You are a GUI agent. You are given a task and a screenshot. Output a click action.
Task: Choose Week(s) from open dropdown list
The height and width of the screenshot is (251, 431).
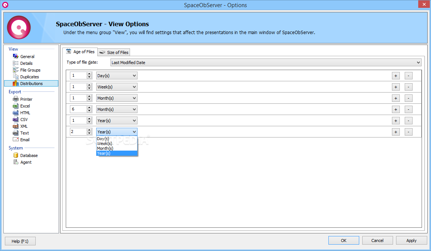click(116, 143)
